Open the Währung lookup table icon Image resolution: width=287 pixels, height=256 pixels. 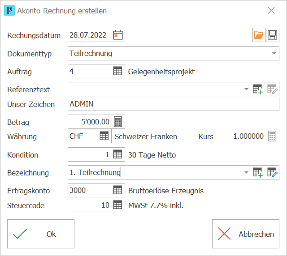coord(104,136)
